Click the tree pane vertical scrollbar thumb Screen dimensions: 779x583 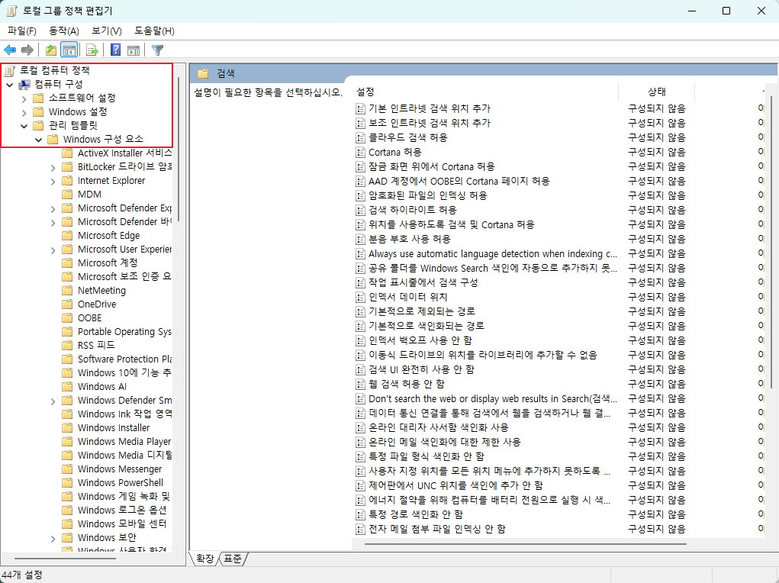click(x=179, y=149)
